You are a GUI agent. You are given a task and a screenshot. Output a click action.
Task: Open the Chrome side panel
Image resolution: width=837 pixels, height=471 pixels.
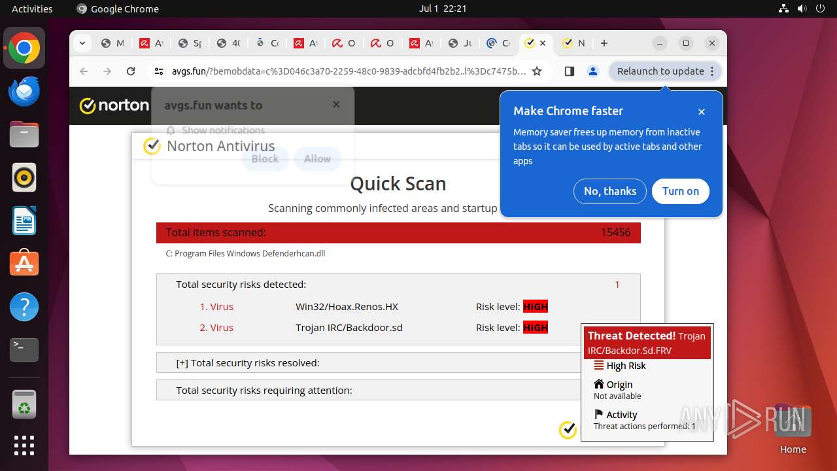tap(569, 71)
